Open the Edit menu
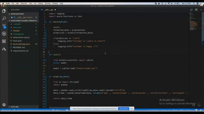Image resolution: width=204 pixels, height=114 pixels. coord(17,3)
